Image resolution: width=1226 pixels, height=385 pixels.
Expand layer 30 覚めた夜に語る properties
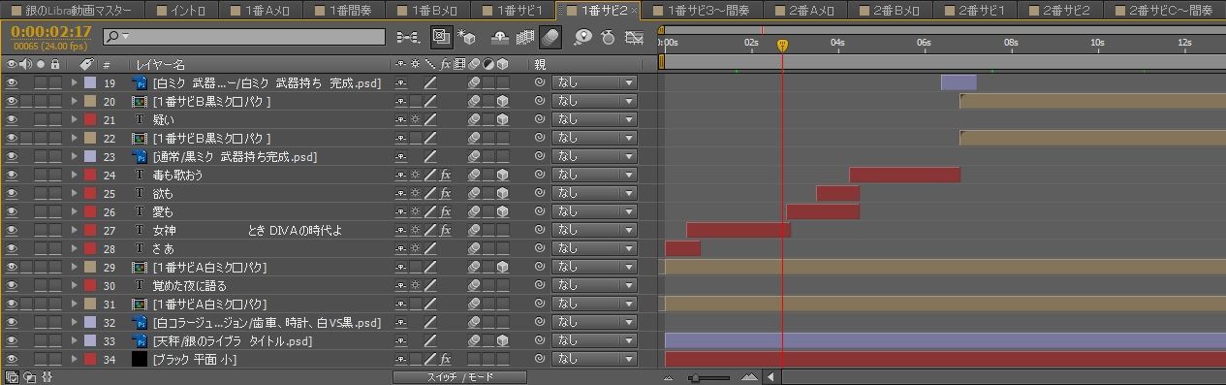(75, 286)
